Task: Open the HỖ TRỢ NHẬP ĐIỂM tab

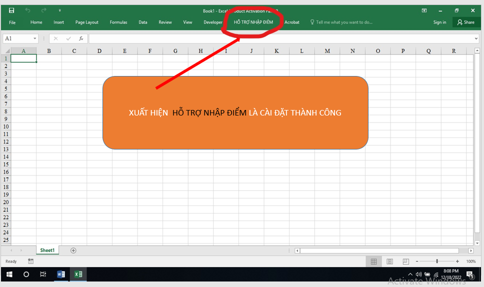Action: point(253,22)
